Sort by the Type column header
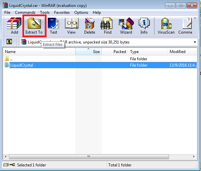Screen dimensions: 201x171 coord(148,52)
